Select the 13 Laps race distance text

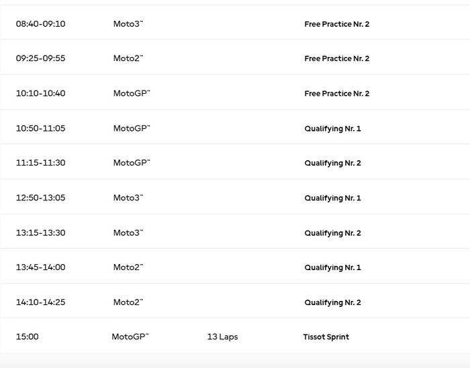(222, 337)
